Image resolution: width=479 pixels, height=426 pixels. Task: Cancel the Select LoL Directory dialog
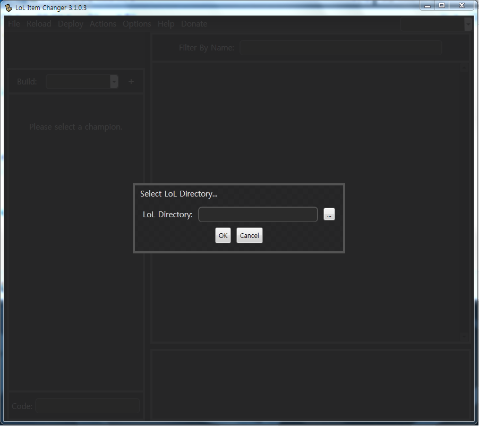(x=249, y=235)
